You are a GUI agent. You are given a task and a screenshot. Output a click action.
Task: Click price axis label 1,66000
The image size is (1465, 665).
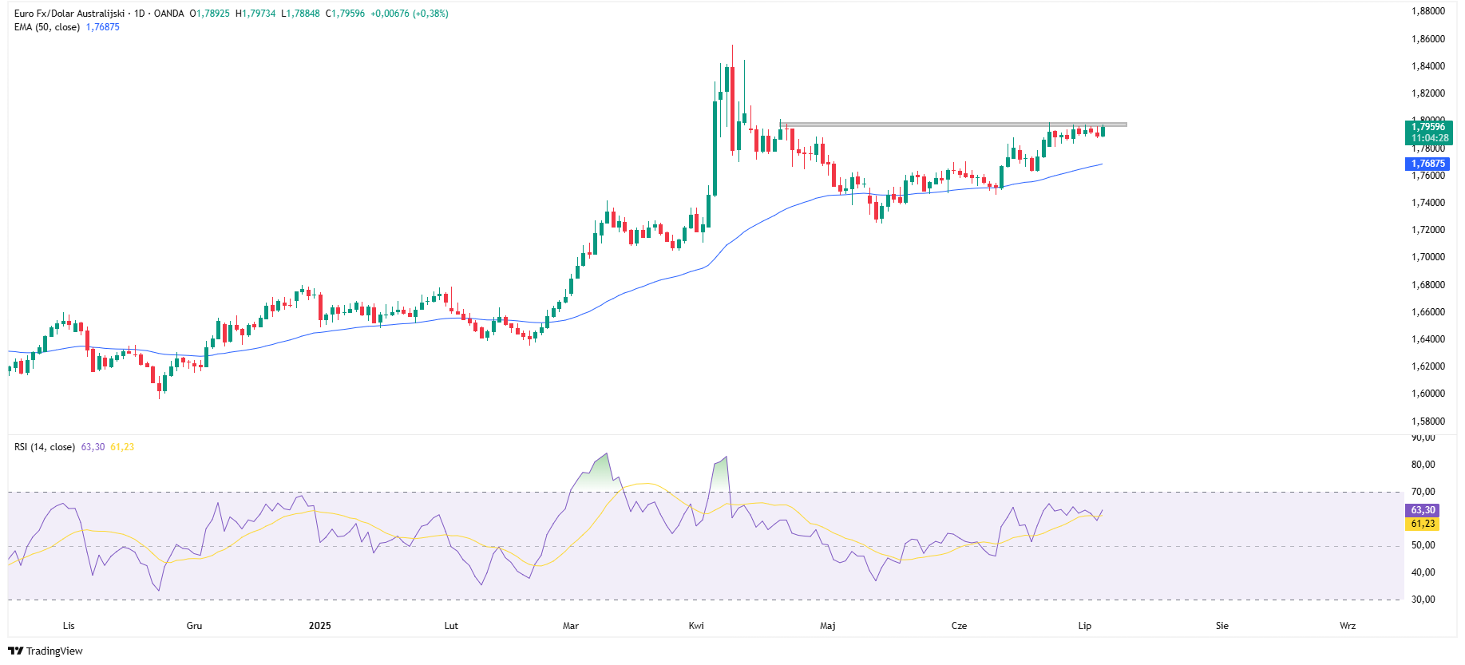click(x=1428, y=312)
